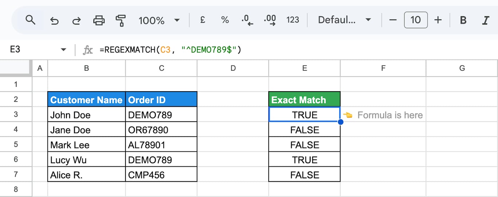Click the Exact Match header cell

click(304, 99)
